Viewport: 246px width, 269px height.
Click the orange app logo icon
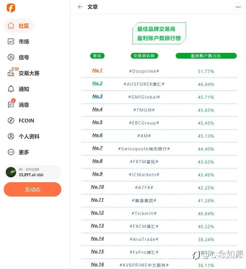pyautogui.click(x=11, y=8)
